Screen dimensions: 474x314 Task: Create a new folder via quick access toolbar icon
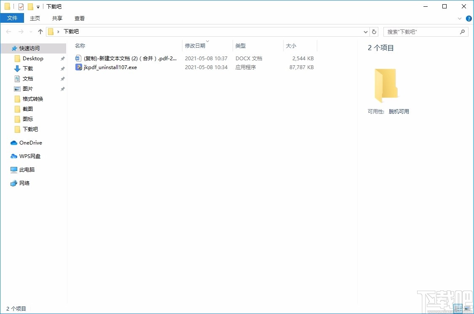coord(30,6)
